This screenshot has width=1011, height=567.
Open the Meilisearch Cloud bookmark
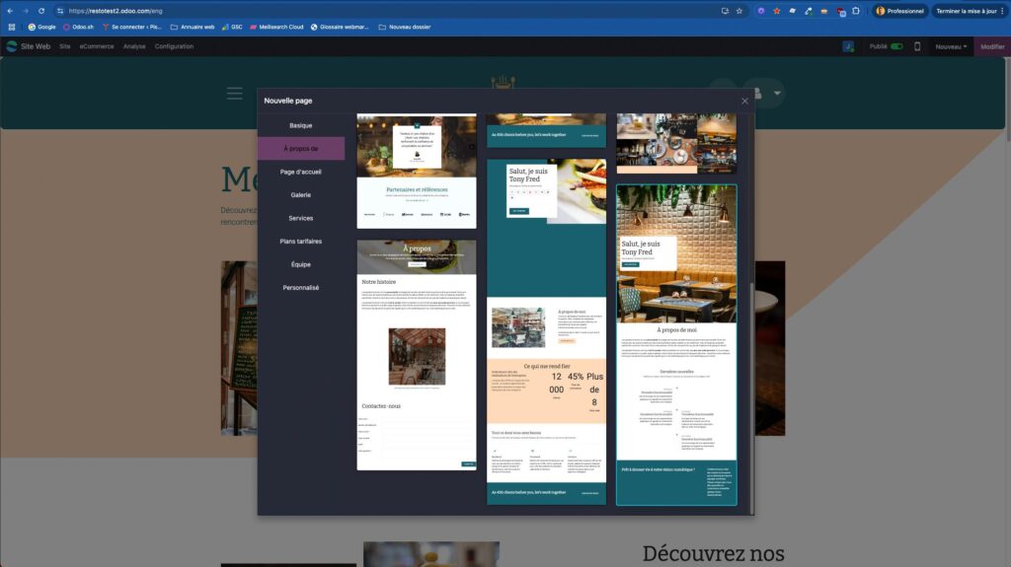pos(276,27)
